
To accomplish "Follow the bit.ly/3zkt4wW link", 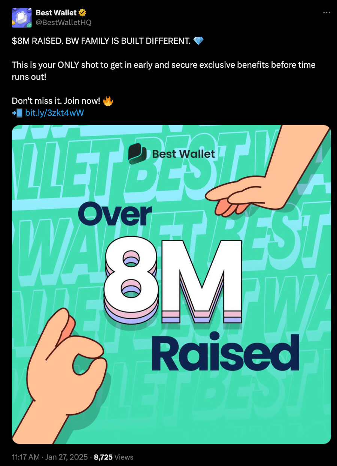I will (x=54, y=112).
